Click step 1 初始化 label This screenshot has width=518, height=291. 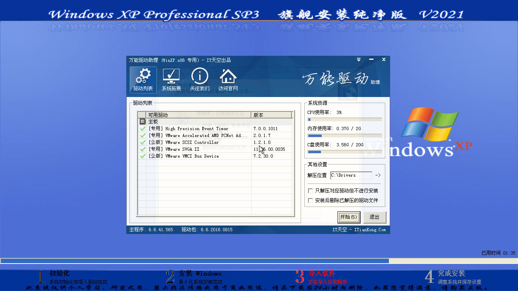[x=59, y=274]
